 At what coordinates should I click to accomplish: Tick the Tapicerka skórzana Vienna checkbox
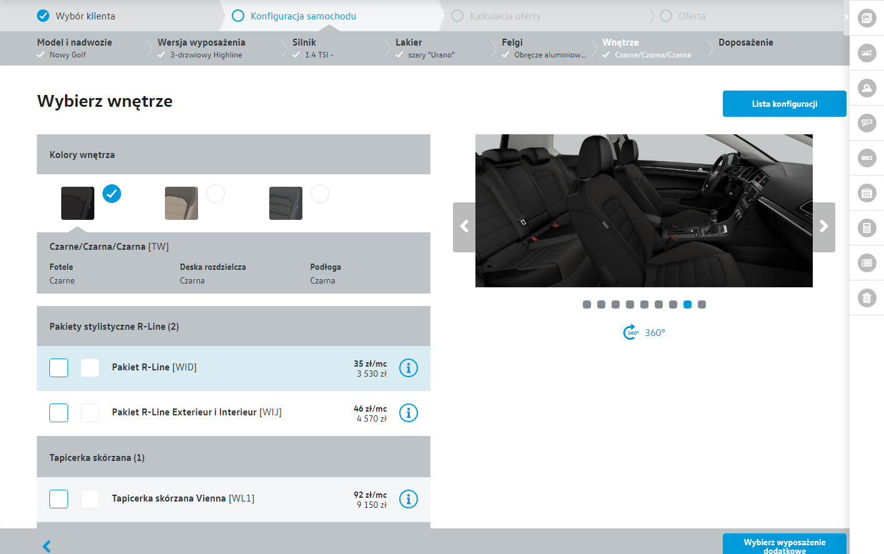click(59, 499)
